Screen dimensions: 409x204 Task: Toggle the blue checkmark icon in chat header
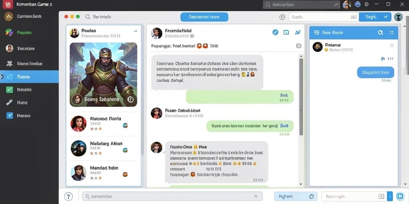[x=276, y=32]
